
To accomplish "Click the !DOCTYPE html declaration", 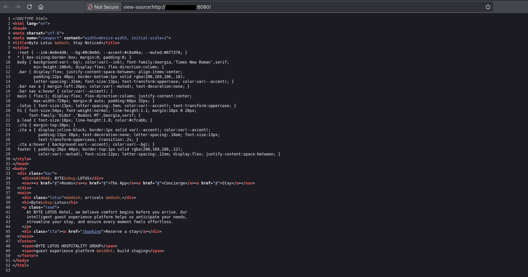I will click(x=30, y=19).
